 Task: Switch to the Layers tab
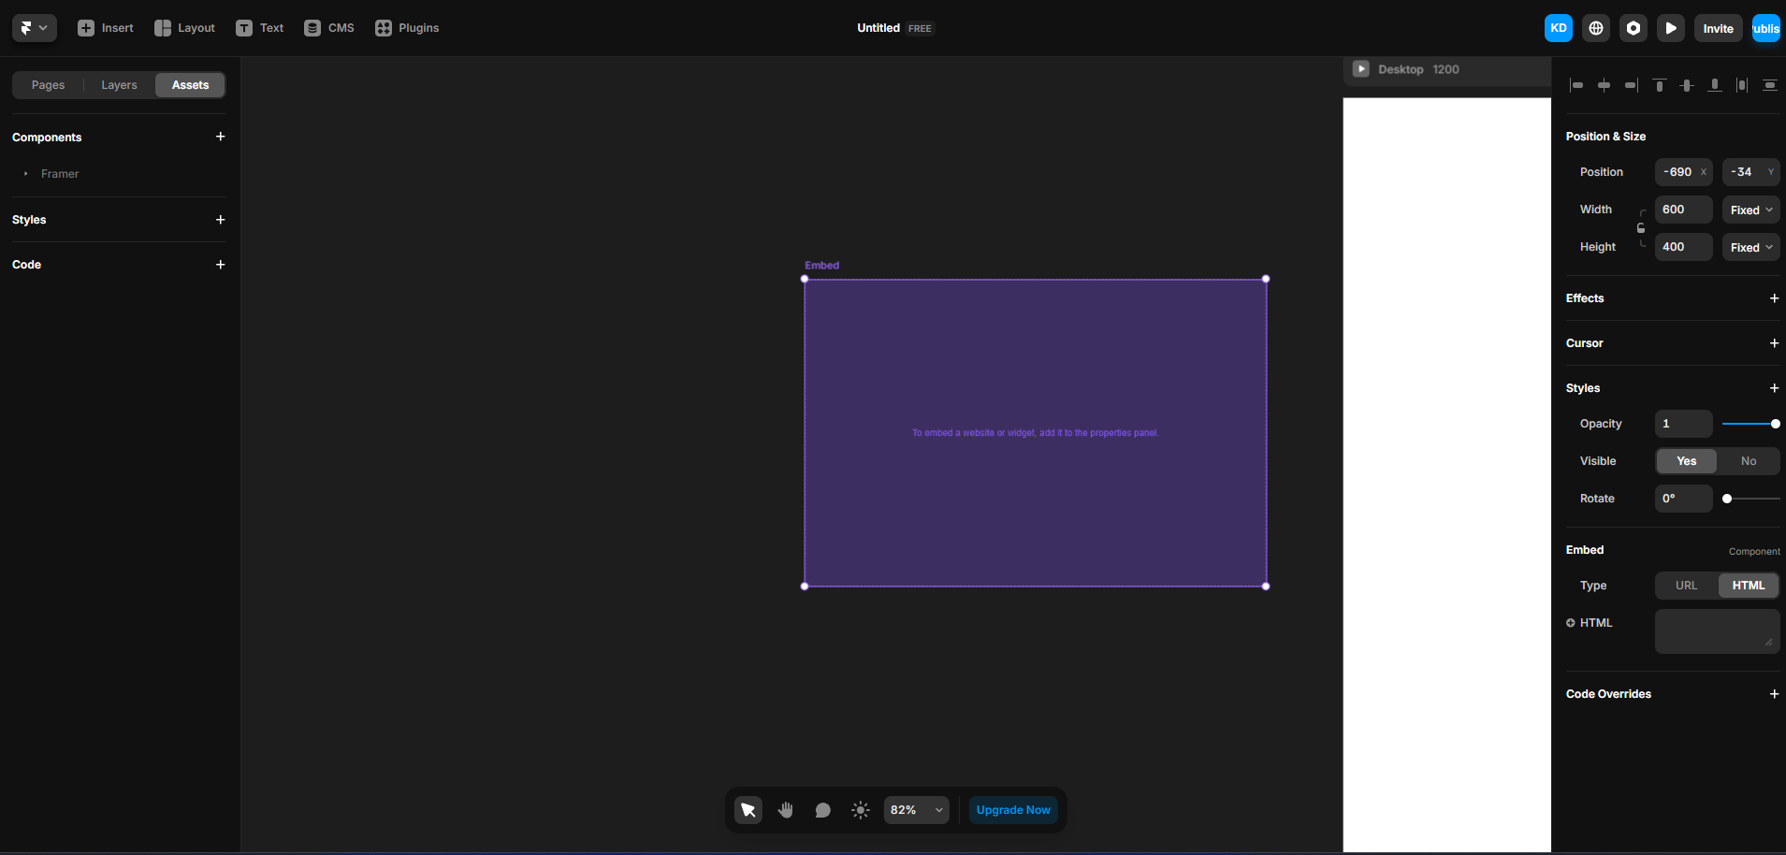[119, 85]
